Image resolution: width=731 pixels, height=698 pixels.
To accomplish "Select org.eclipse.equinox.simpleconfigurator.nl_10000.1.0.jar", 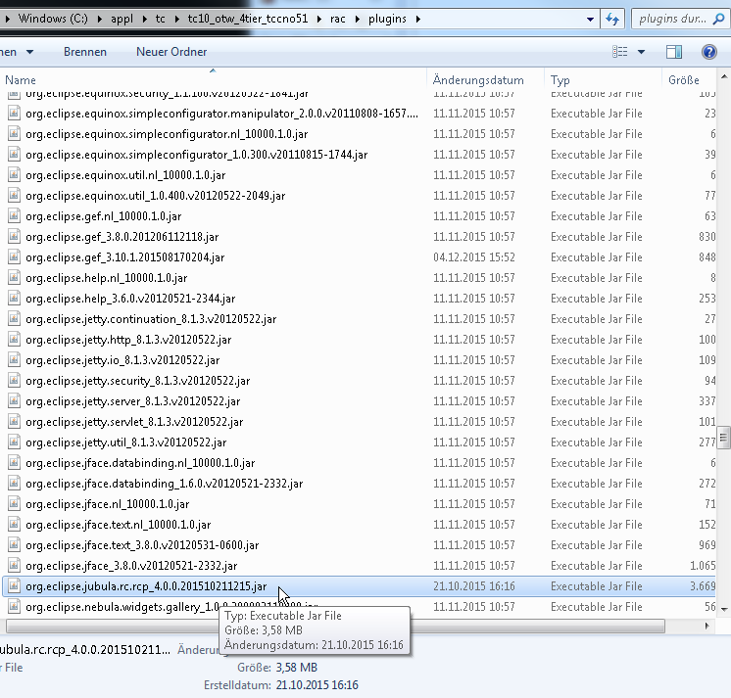I will [x=167, y=134].
